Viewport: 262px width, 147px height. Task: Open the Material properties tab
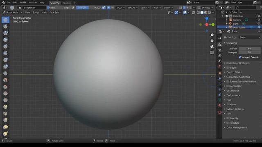click(220, 105)
